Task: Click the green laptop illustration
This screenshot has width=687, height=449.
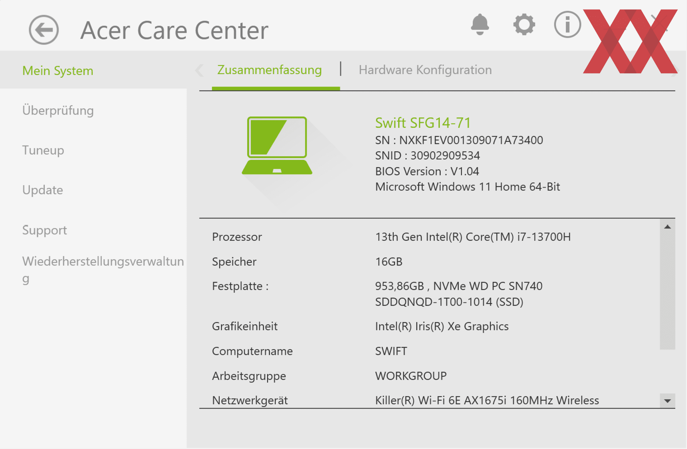Action: (x=277, y=145)
